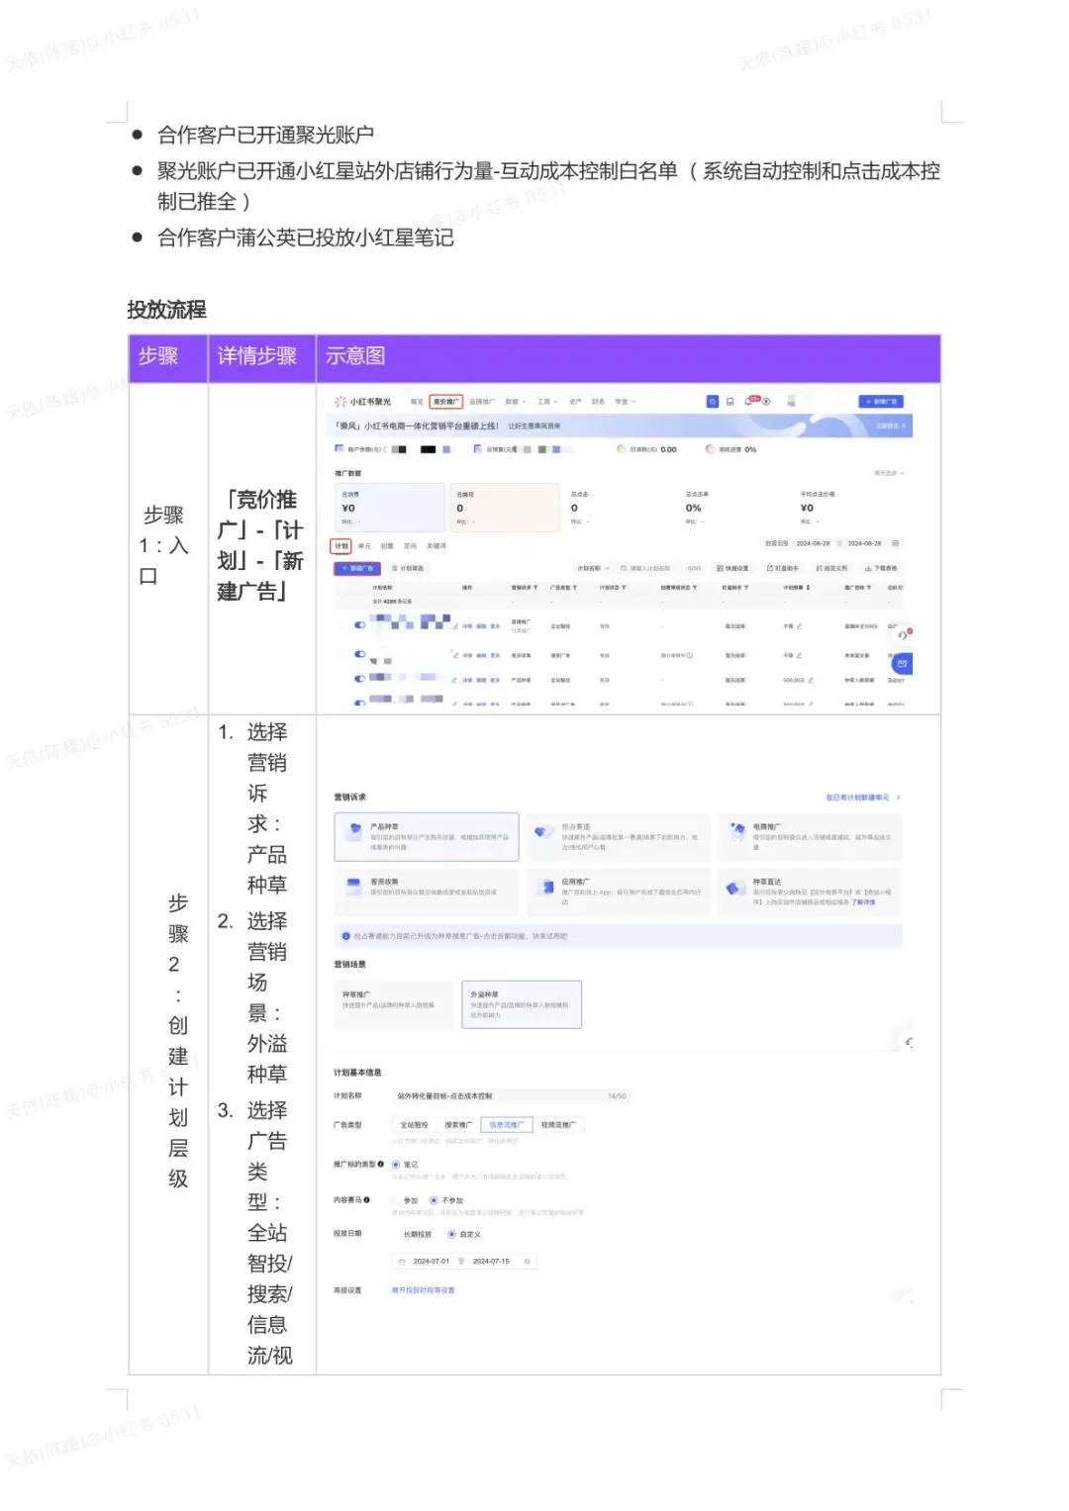The width and height of the screenshot is (1069, 1511).
Task: Open 自定义列 column settings
Action: tap(831, 569)
